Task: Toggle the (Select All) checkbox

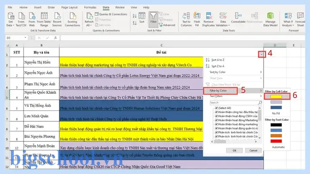Action: point(217,108)
